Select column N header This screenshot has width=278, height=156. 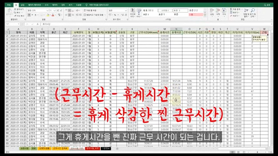click(176, 29)
